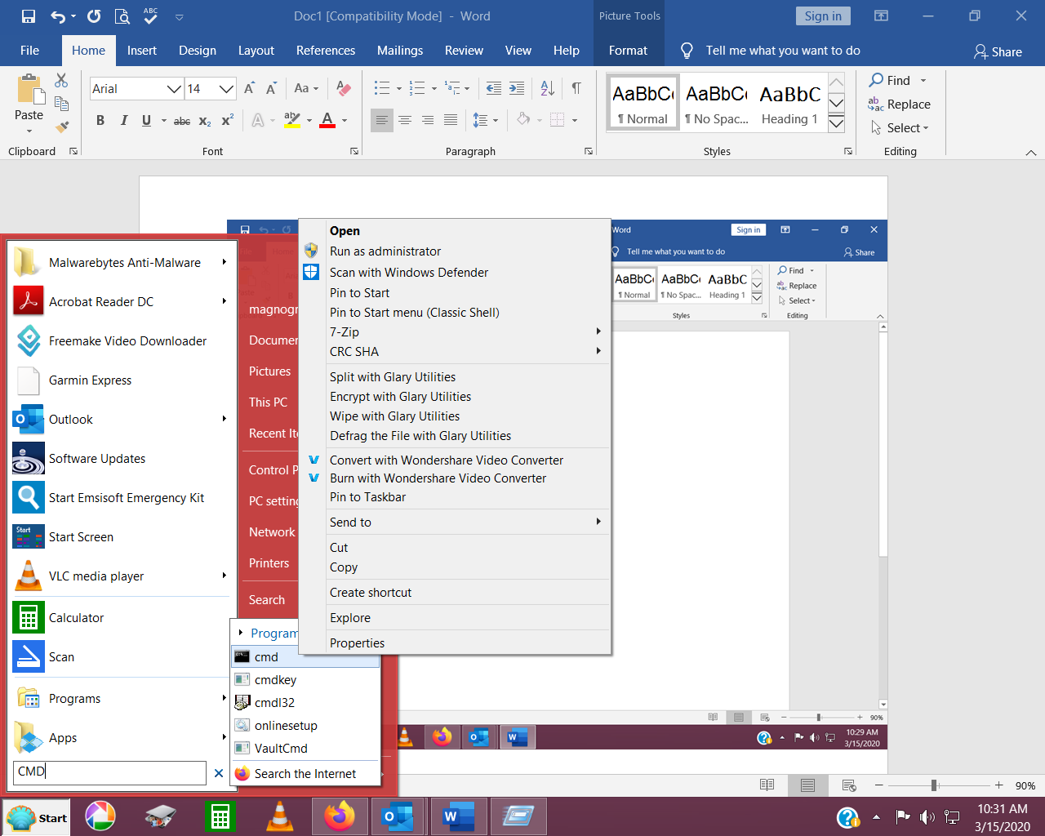Image resolution: width=1045 pixels, height=836 pixels.
Task: Select cmdkey search result
Action: (305, 679)
